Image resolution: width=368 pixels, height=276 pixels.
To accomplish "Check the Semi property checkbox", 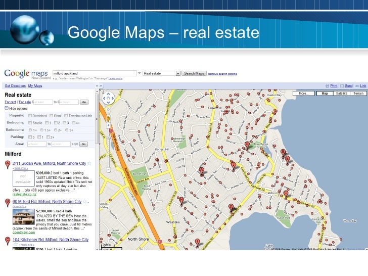I will click(x=51, y=115).
